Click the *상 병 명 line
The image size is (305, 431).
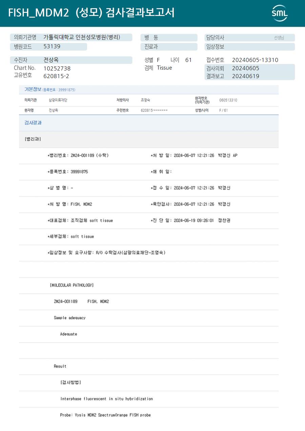coord(60,188)
